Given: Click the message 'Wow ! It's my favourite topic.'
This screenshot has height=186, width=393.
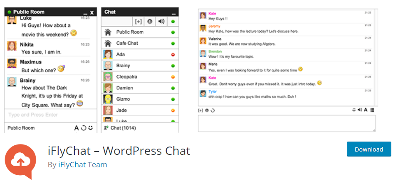Looking at the screenshot, I should click(231, 57).
